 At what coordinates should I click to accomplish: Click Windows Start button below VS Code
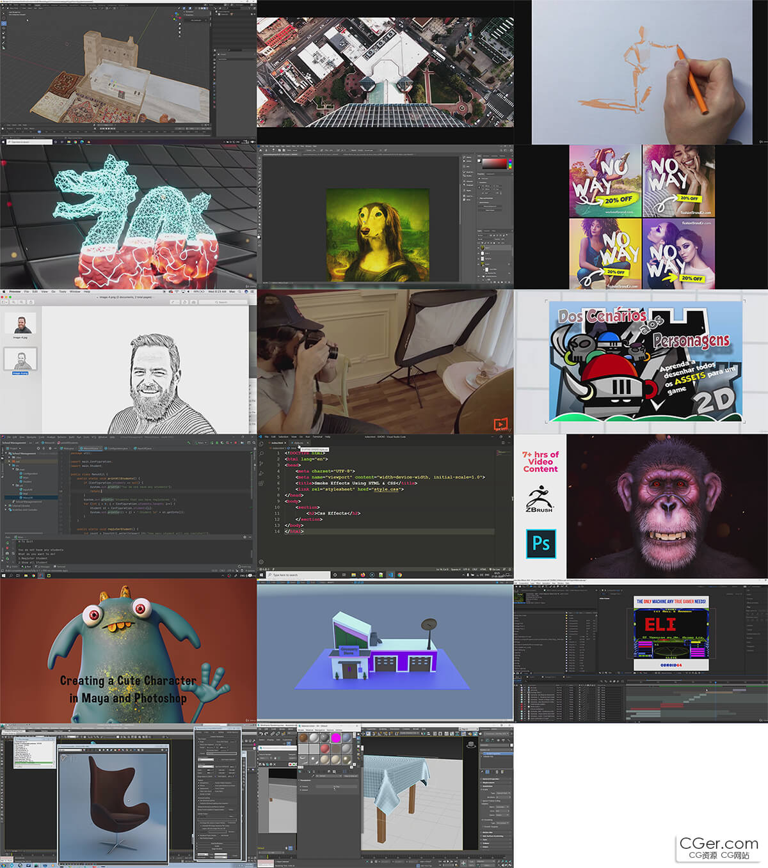pyautogui.click(x=260, y=575)
